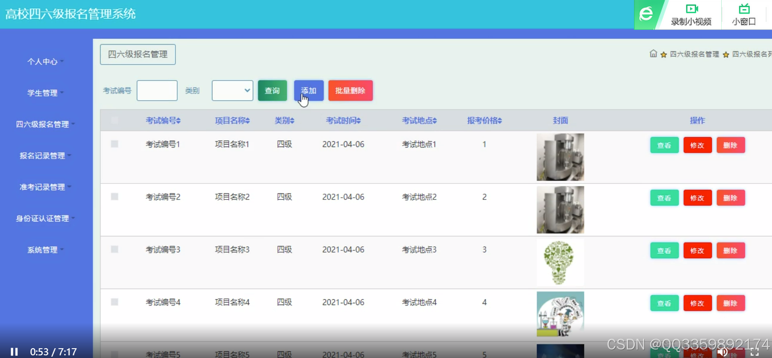Click the home icon in breadcrumb

tap(653, 54)
